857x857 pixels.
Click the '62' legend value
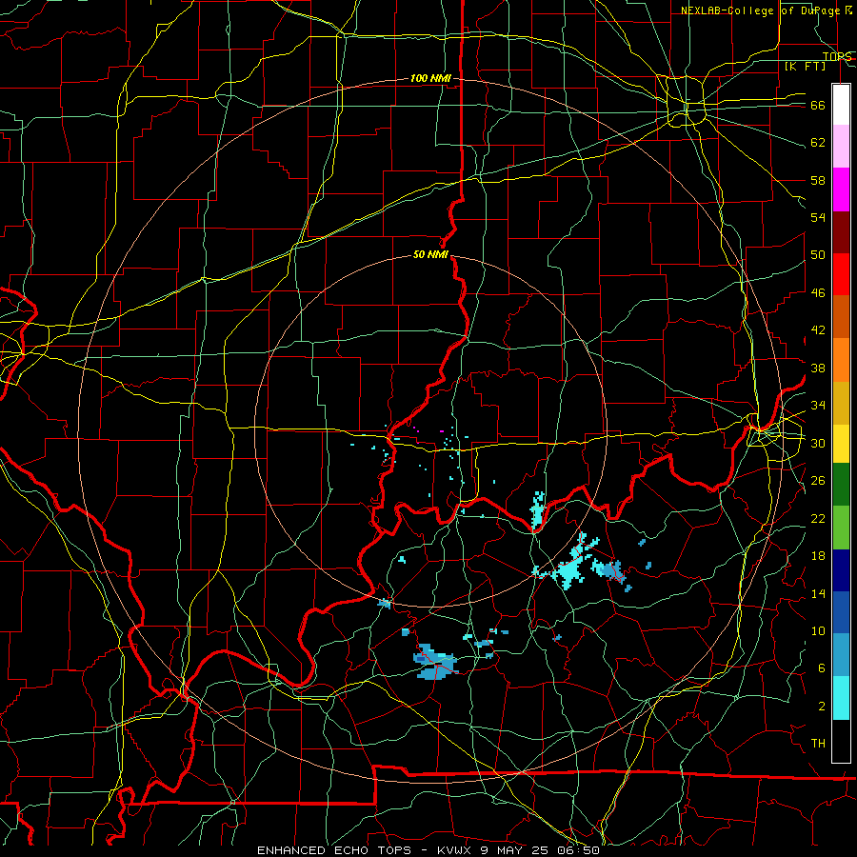coord(818,143)
